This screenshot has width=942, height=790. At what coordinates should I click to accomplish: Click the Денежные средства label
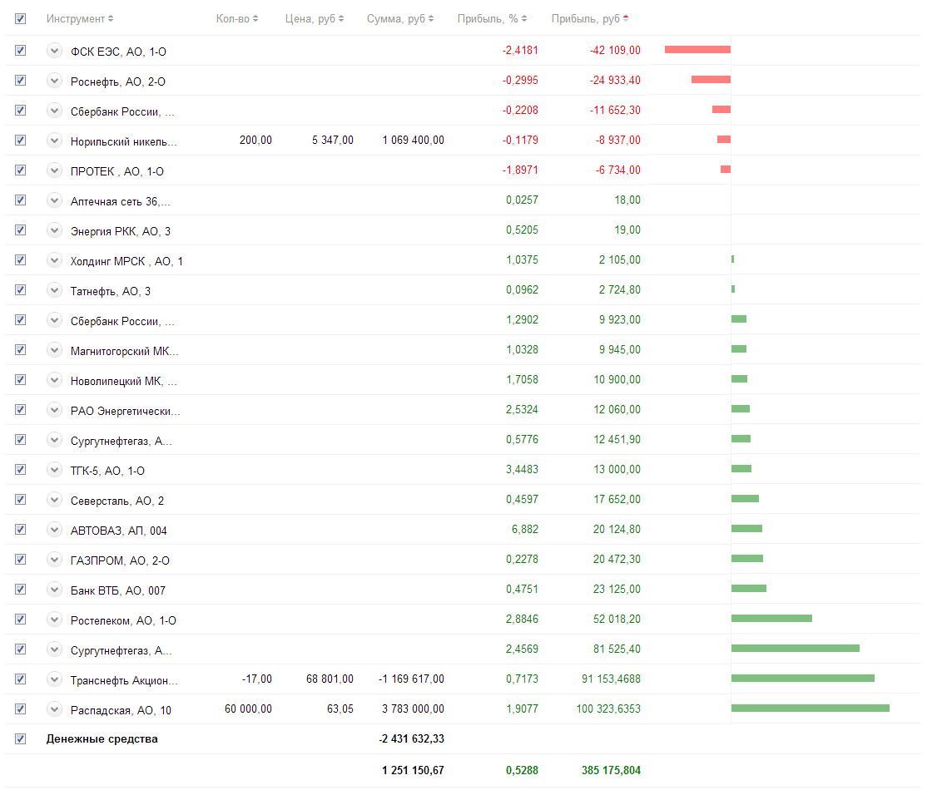[102, 739]
